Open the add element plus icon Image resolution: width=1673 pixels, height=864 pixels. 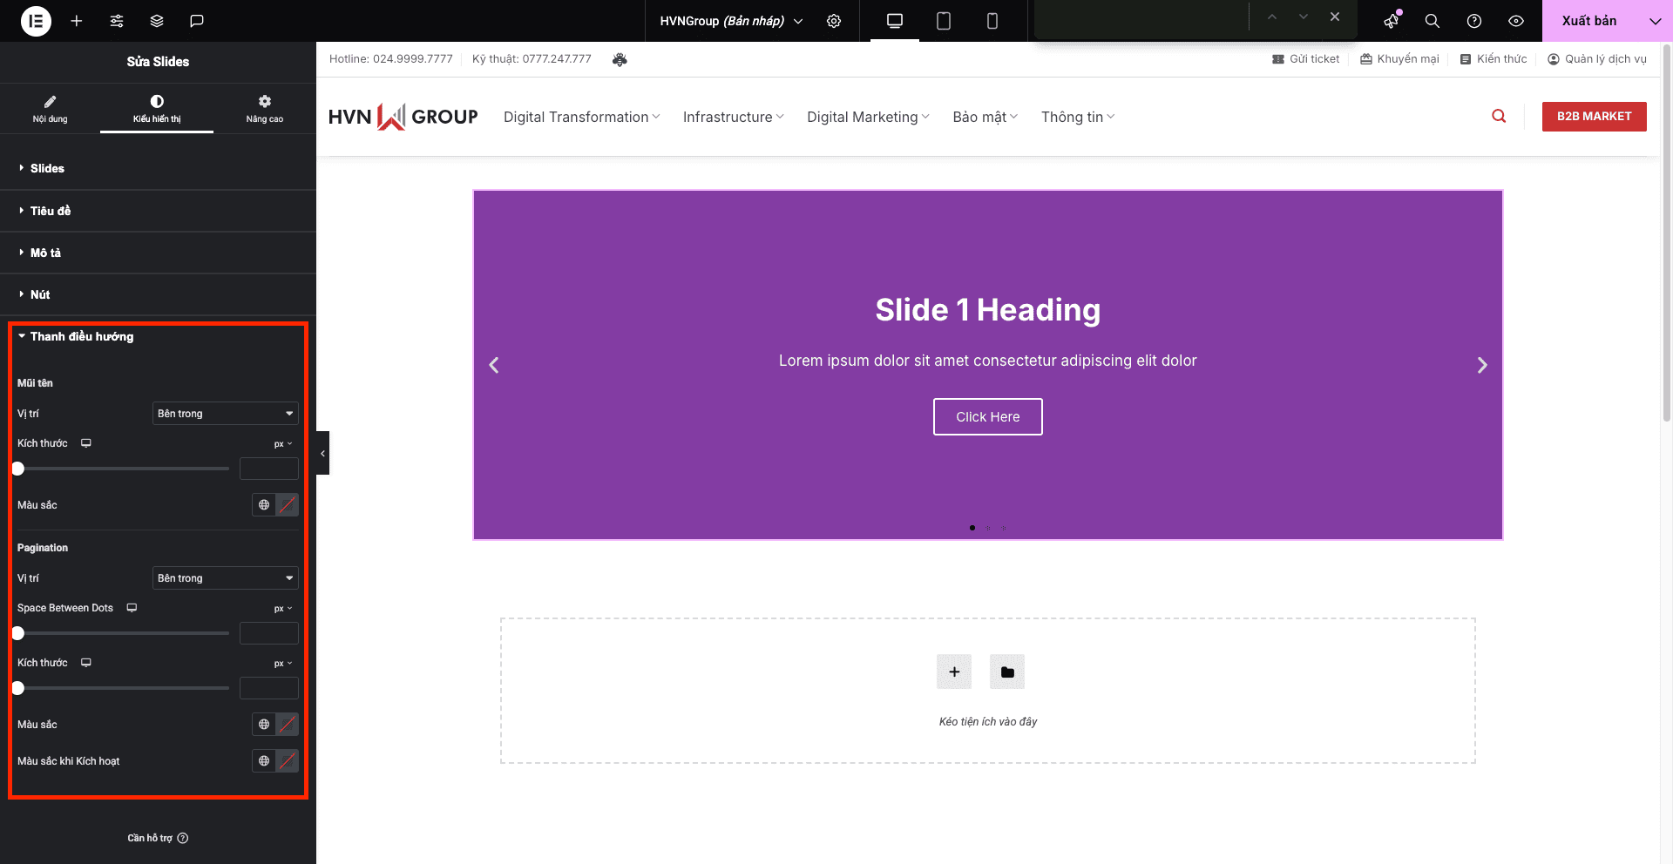(x=77, y=21)
